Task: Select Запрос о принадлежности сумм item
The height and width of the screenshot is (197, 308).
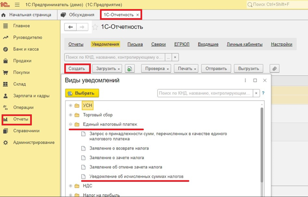Action: [x=158, y=136]
